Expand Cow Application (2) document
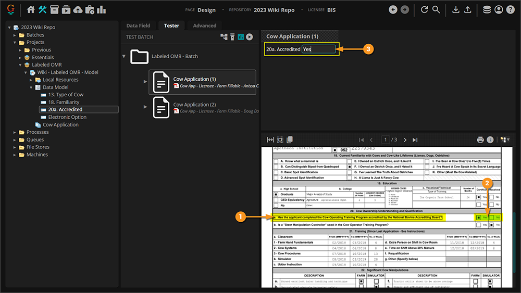This screenshot has height=293, width=521. [x=145, y=107]
